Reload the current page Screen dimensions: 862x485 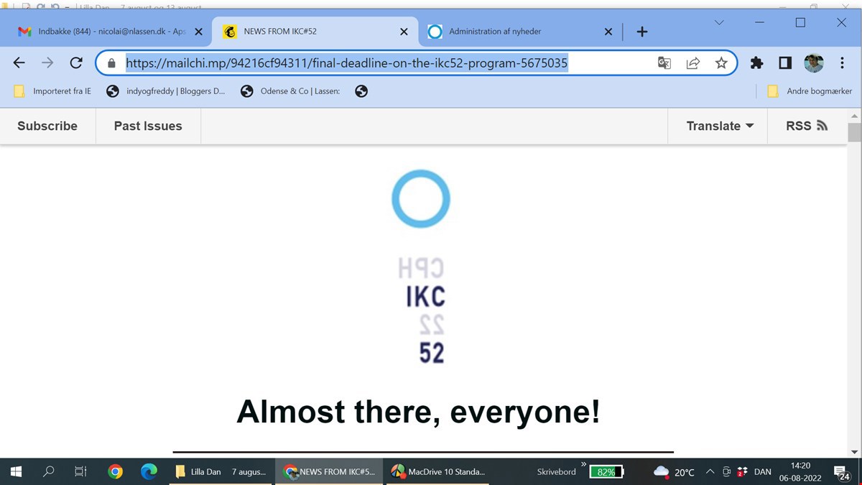(75, 63)
